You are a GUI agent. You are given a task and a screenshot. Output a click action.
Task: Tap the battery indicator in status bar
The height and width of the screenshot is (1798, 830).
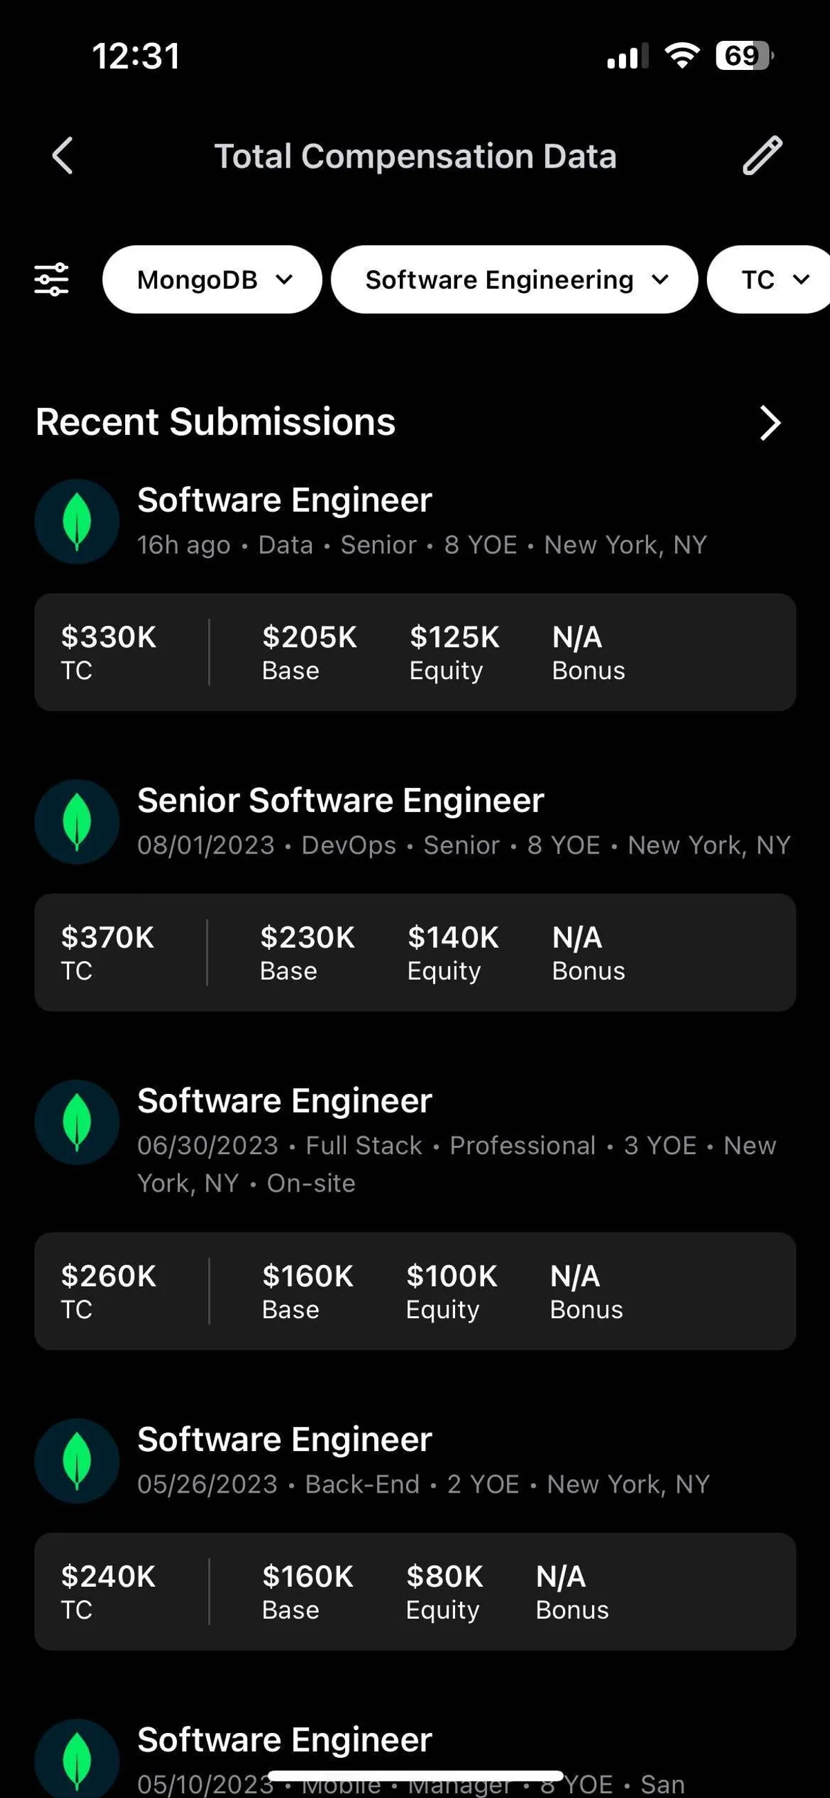pos(744,56)
